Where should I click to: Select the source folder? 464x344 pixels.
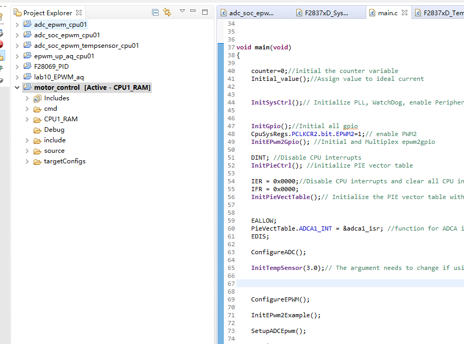click(54, 151)
